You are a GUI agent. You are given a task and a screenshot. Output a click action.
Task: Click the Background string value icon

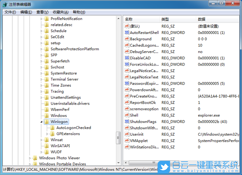click(127, 39)
